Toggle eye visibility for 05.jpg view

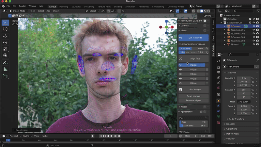pos(180,83)
